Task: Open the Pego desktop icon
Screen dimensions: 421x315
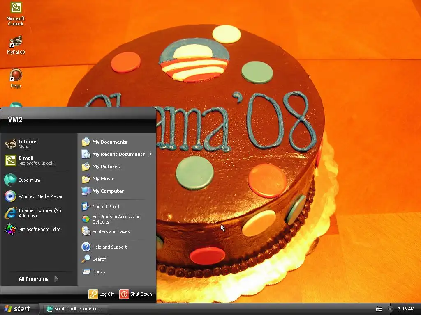Action: 16,78
